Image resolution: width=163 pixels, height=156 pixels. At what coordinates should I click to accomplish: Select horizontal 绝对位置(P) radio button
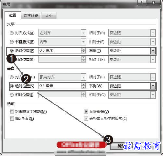coord(12,51)
